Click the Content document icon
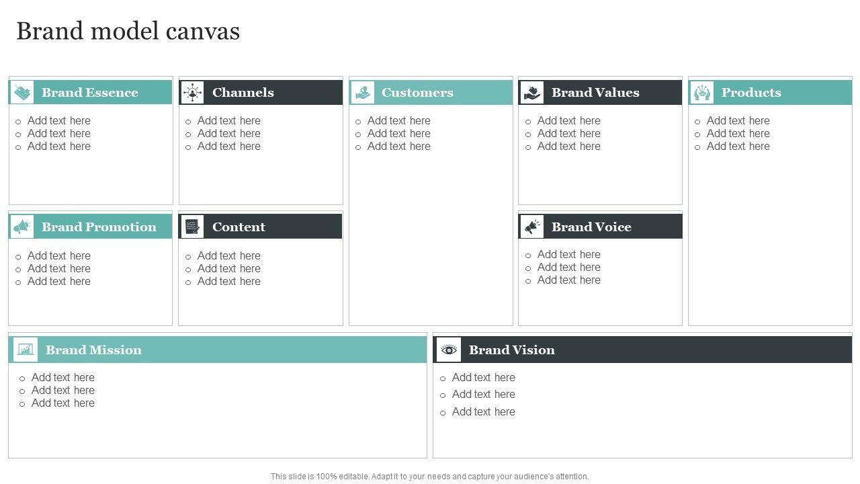Screen dimensions: 860x484 click(x=193, y=227)
